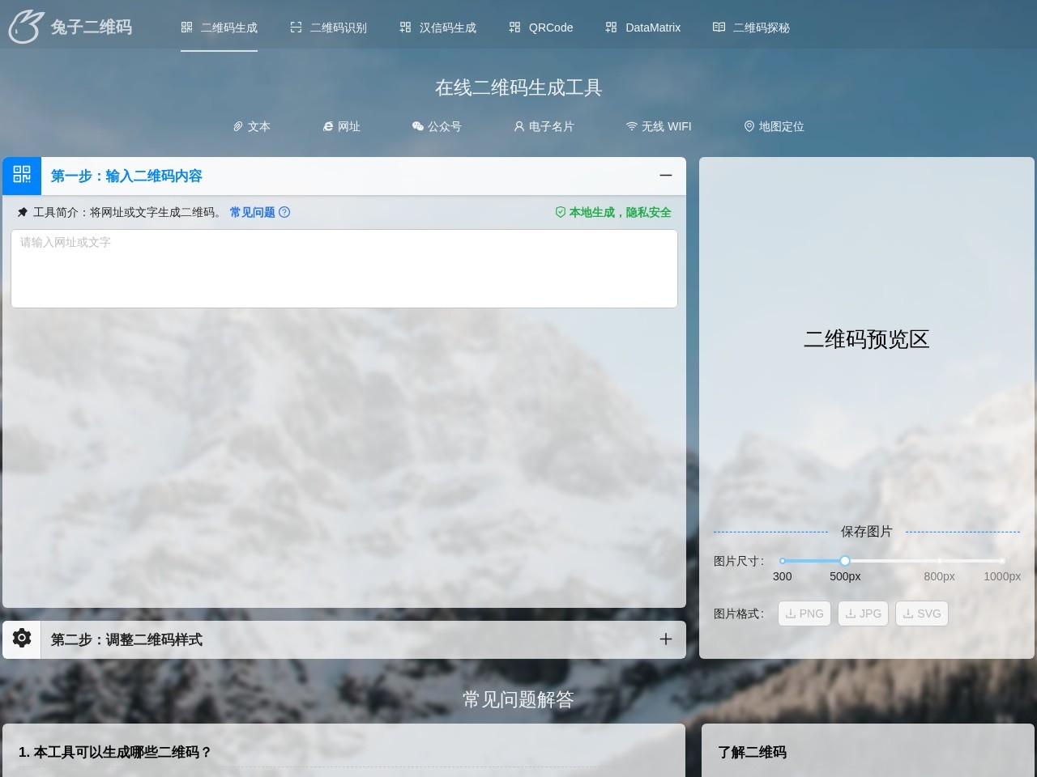This screenshot has height=777, width=1037.
Task: Click the 第一步：输入二维码内容 header title
Action: pos(126,176)
